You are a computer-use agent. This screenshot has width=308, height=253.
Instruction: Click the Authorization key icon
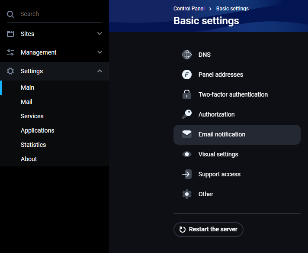[x=186, y=114]
